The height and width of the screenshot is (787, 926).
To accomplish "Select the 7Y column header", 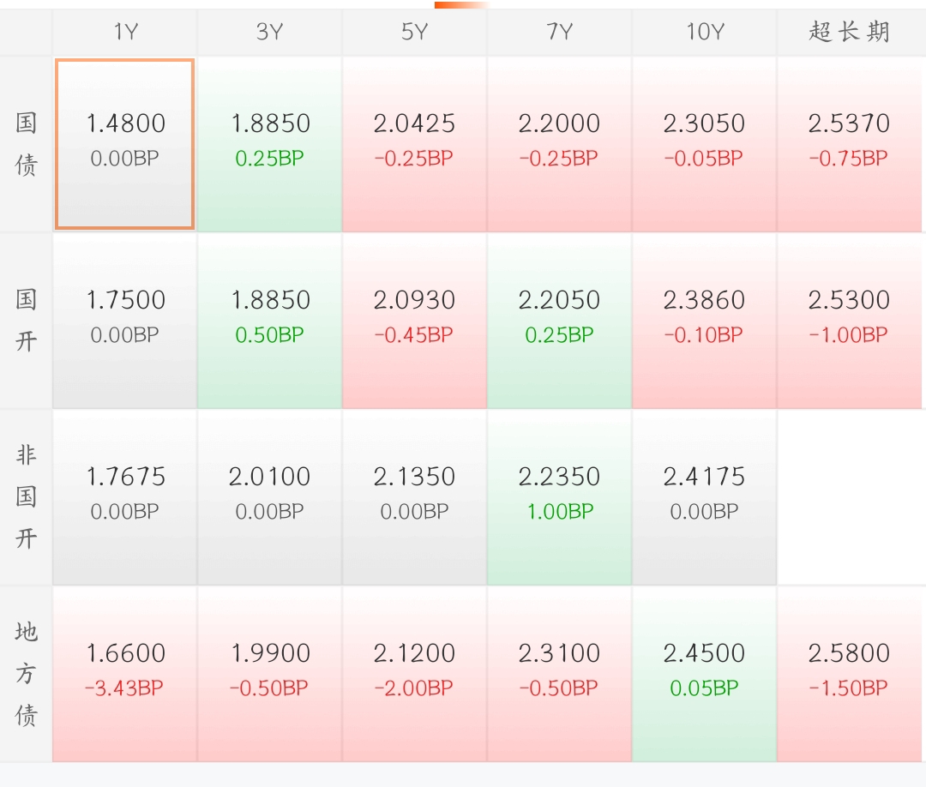I will click(559, 32).
